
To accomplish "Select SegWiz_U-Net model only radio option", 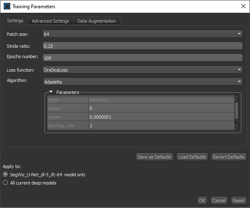I will pos(5,175).
